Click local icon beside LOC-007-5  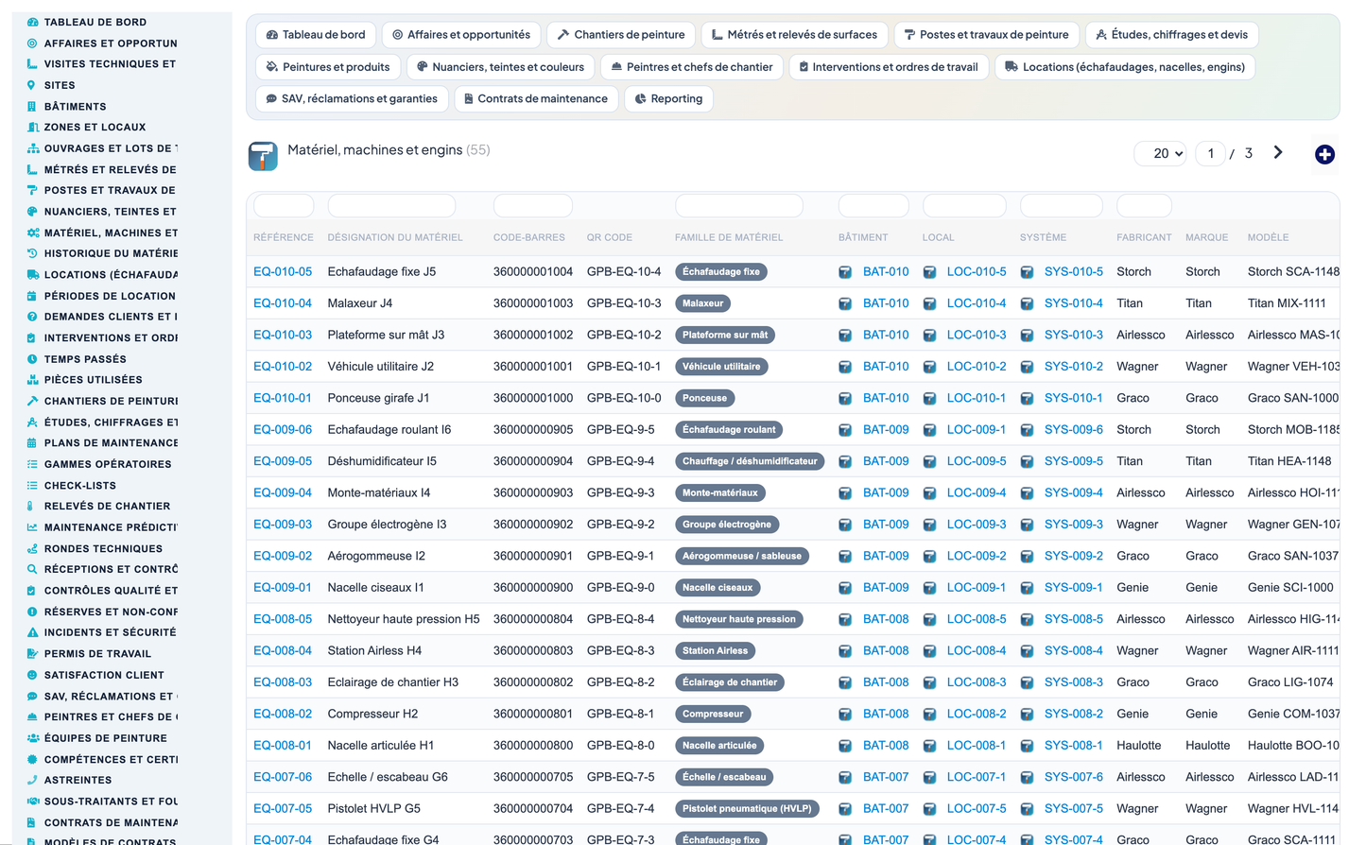pos(929,809)
